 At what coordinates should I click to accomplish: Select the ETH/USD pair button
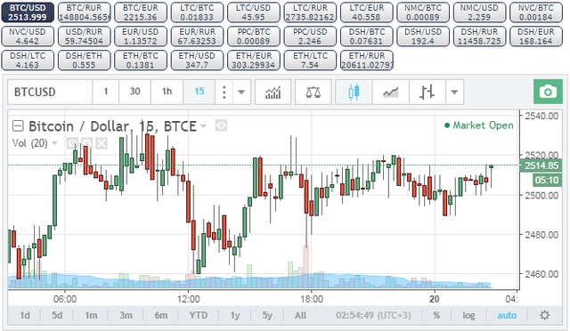tap(197, 61)
